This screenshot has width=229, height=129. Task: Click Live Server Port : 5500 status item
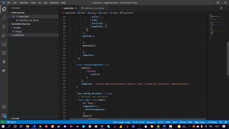186,122
